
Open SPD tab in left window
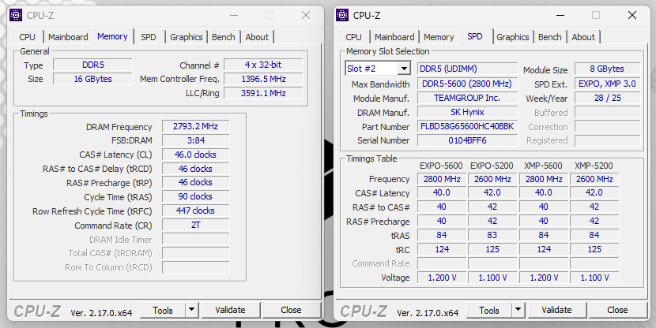(148, 37)
